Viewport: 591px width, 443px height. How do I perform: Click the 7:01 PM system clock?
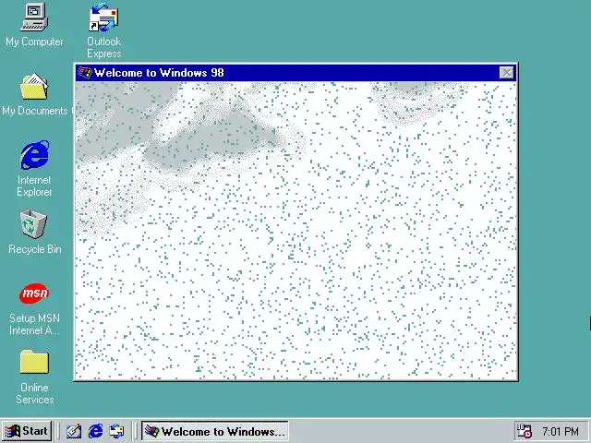561,431
